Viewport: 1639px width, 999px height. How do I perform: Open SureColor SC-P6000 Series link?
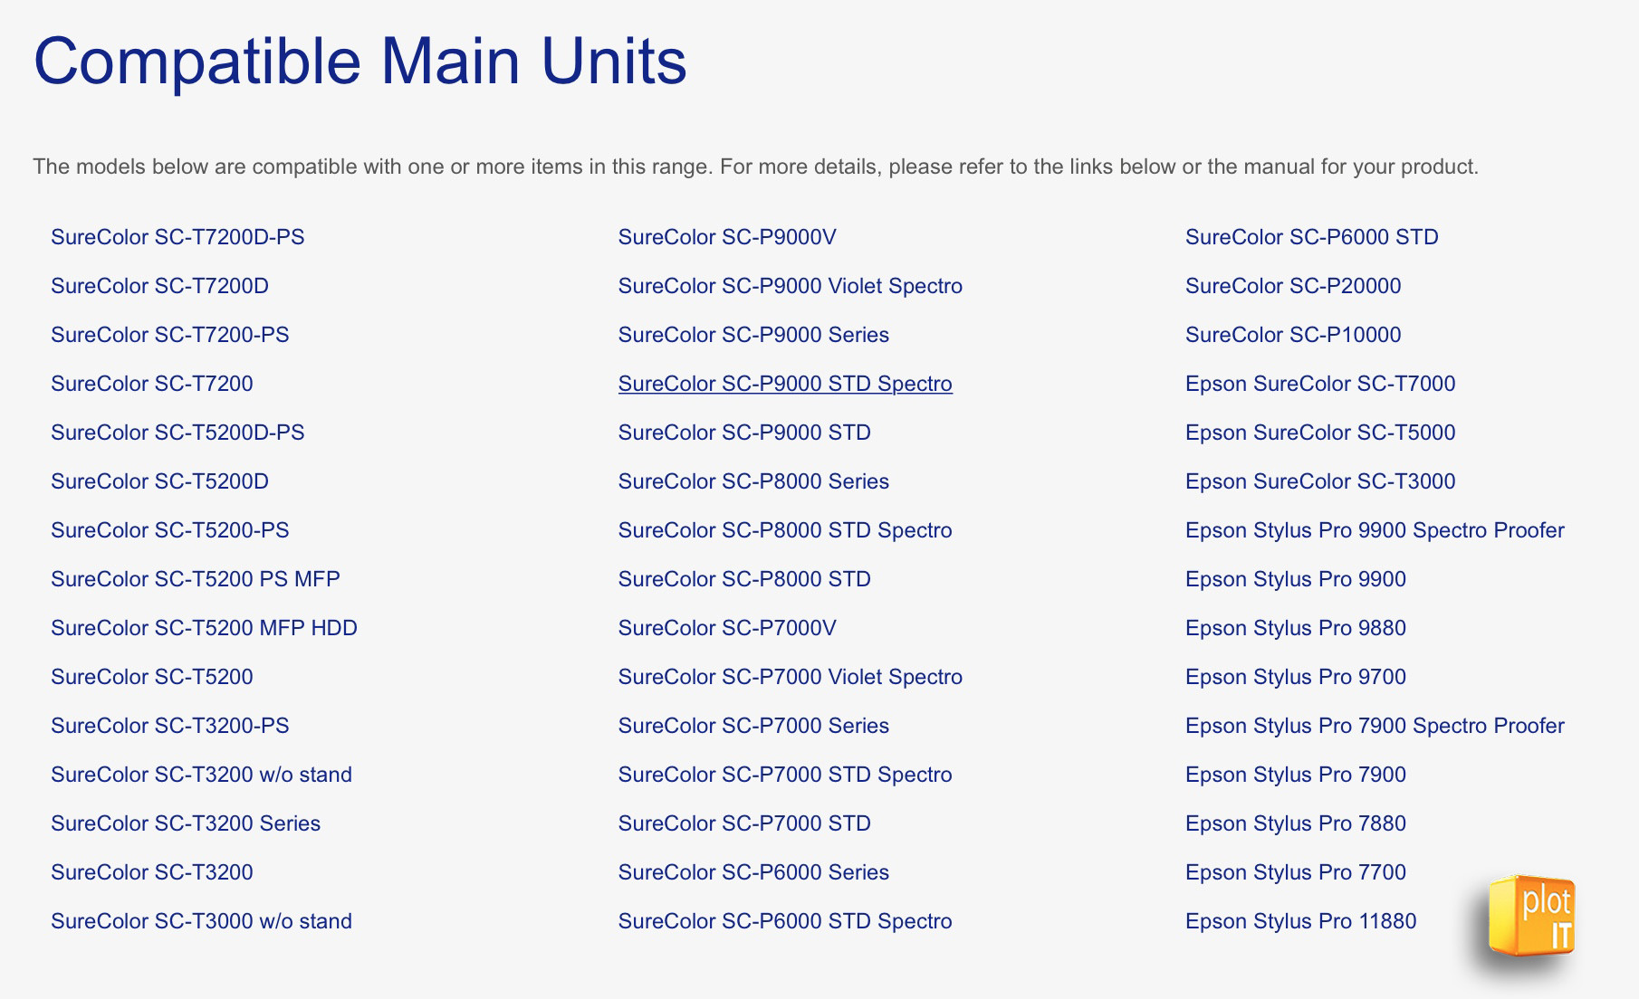point(753,872)
